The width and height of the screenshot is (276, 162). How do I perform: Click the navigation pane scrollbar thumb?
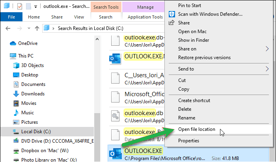[x=97, y=137]
